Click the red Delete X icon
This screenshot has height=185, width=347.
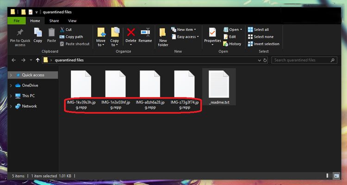point(131,32)
